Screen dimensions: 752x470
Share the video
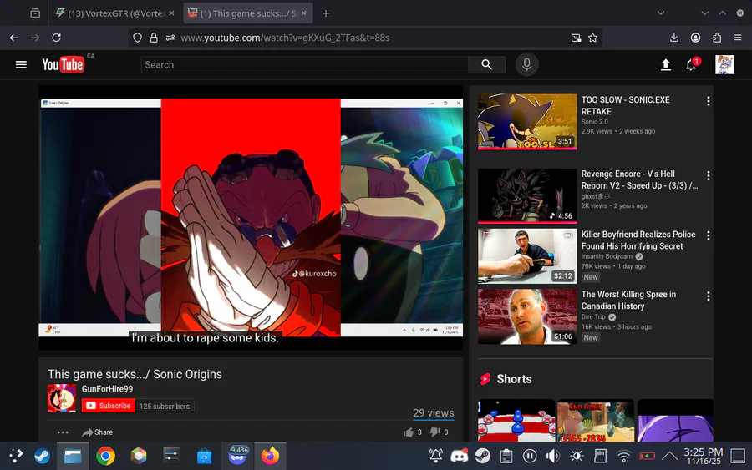click(x=98, y=432)
